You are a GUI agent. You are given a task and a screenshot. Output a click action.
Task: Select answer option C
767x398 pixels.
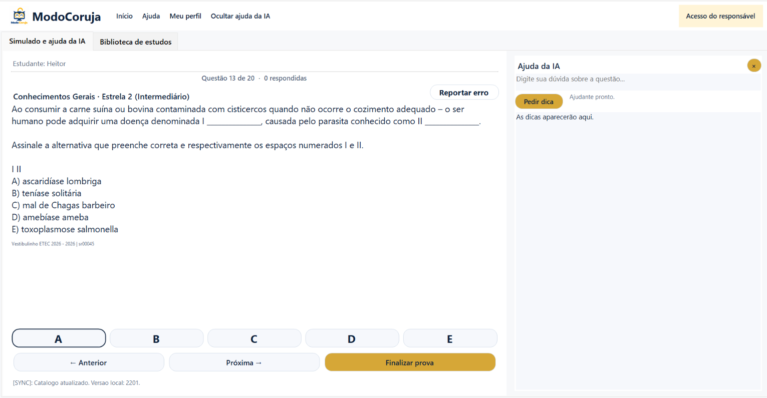click(x=254, y=338)
